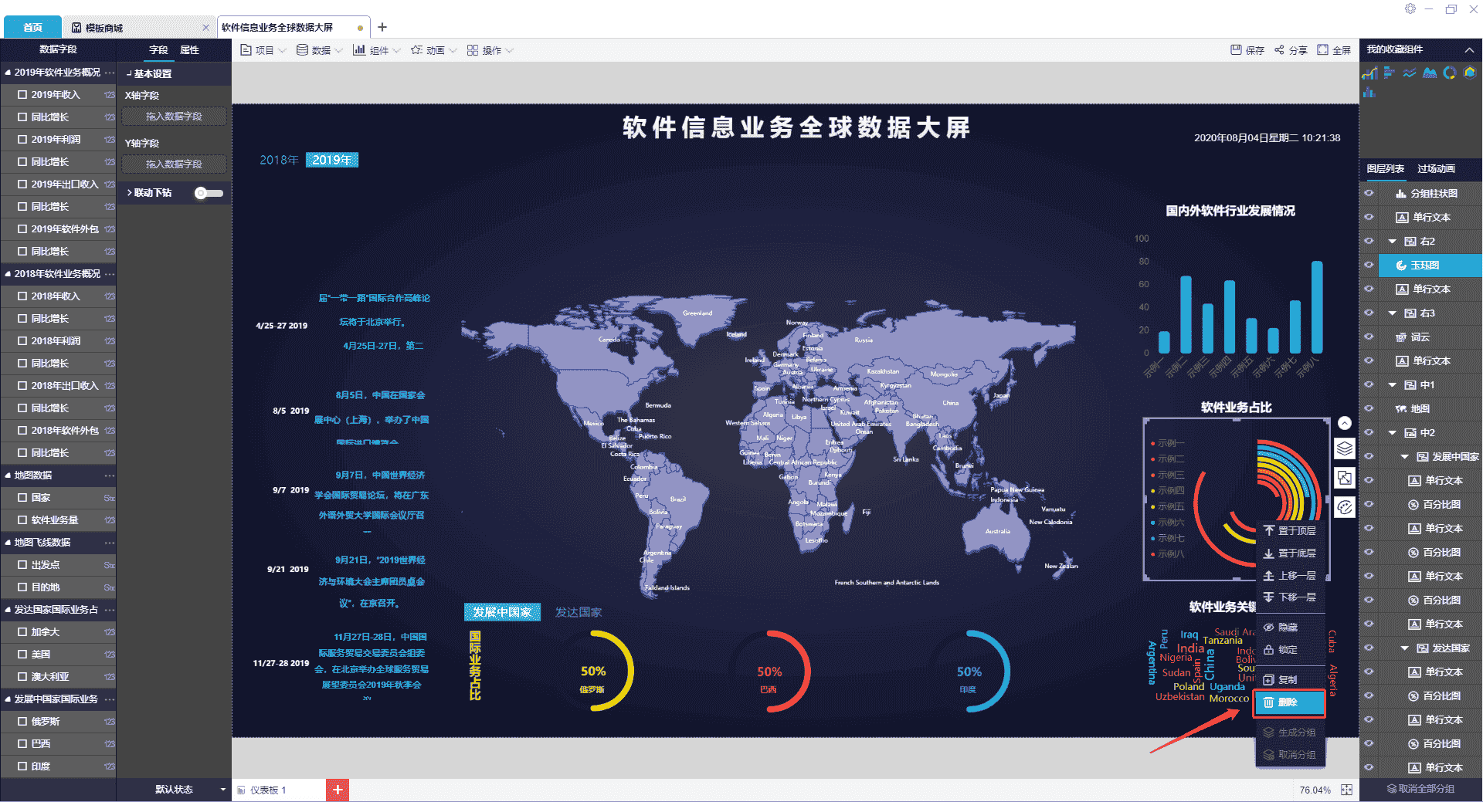
Task: Choose 置于顶层 from the context menu
Action: [x=1291, y=531]
